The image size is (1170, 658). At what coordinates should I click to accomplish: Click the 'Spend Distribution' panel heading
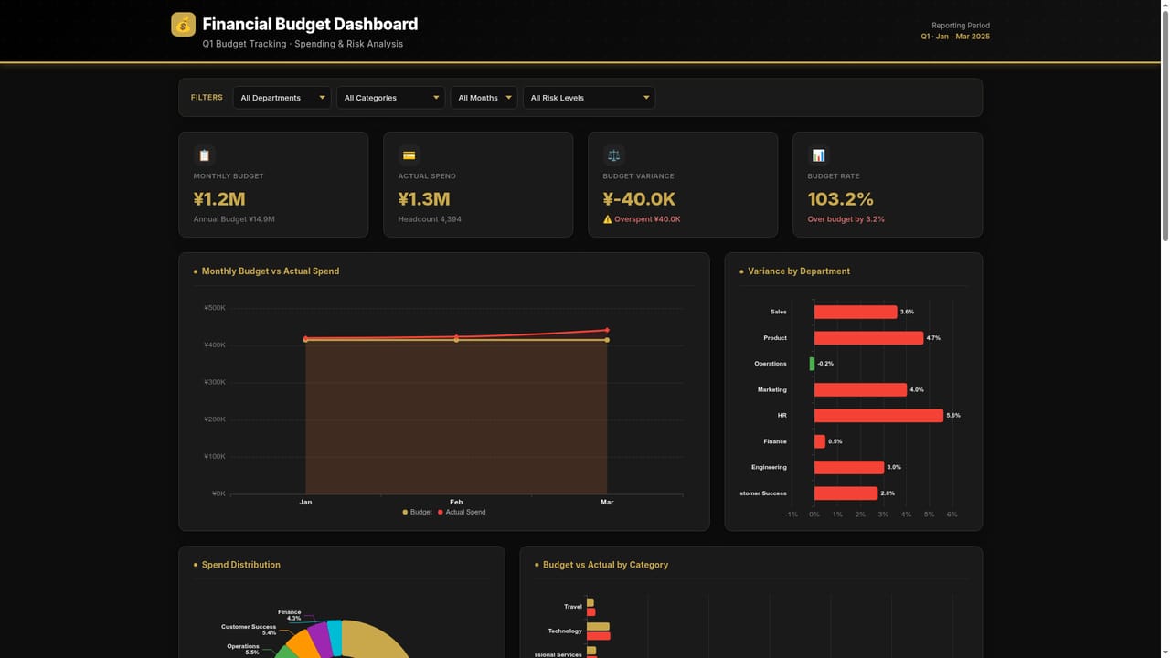pos(241,565)
